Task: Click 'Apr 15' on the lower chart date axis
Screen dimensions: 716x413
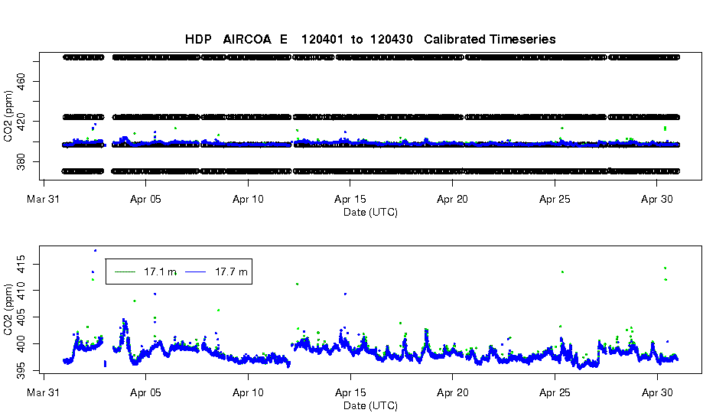Action: (350, 392)
